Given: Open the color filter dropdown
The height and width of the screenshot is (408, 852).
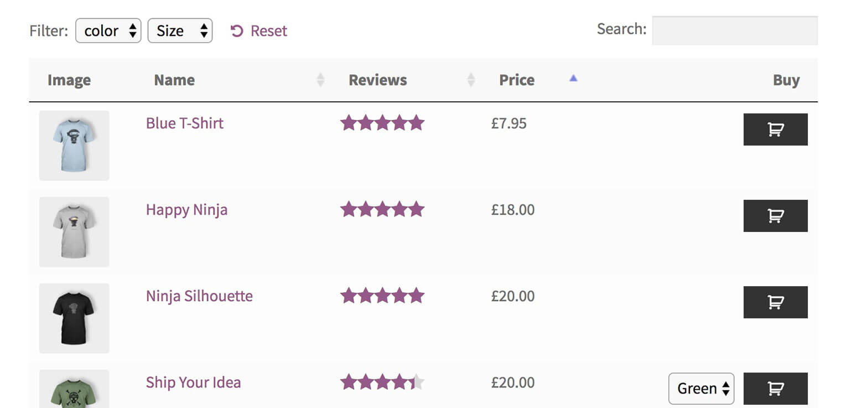Looking at the screenshot, I should [x=108, y=31].
